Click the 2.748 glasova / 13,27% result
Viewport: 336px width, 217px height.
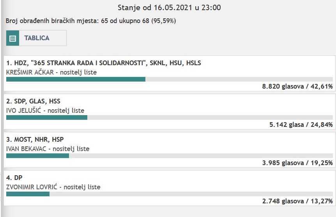[x=297, y=201]
